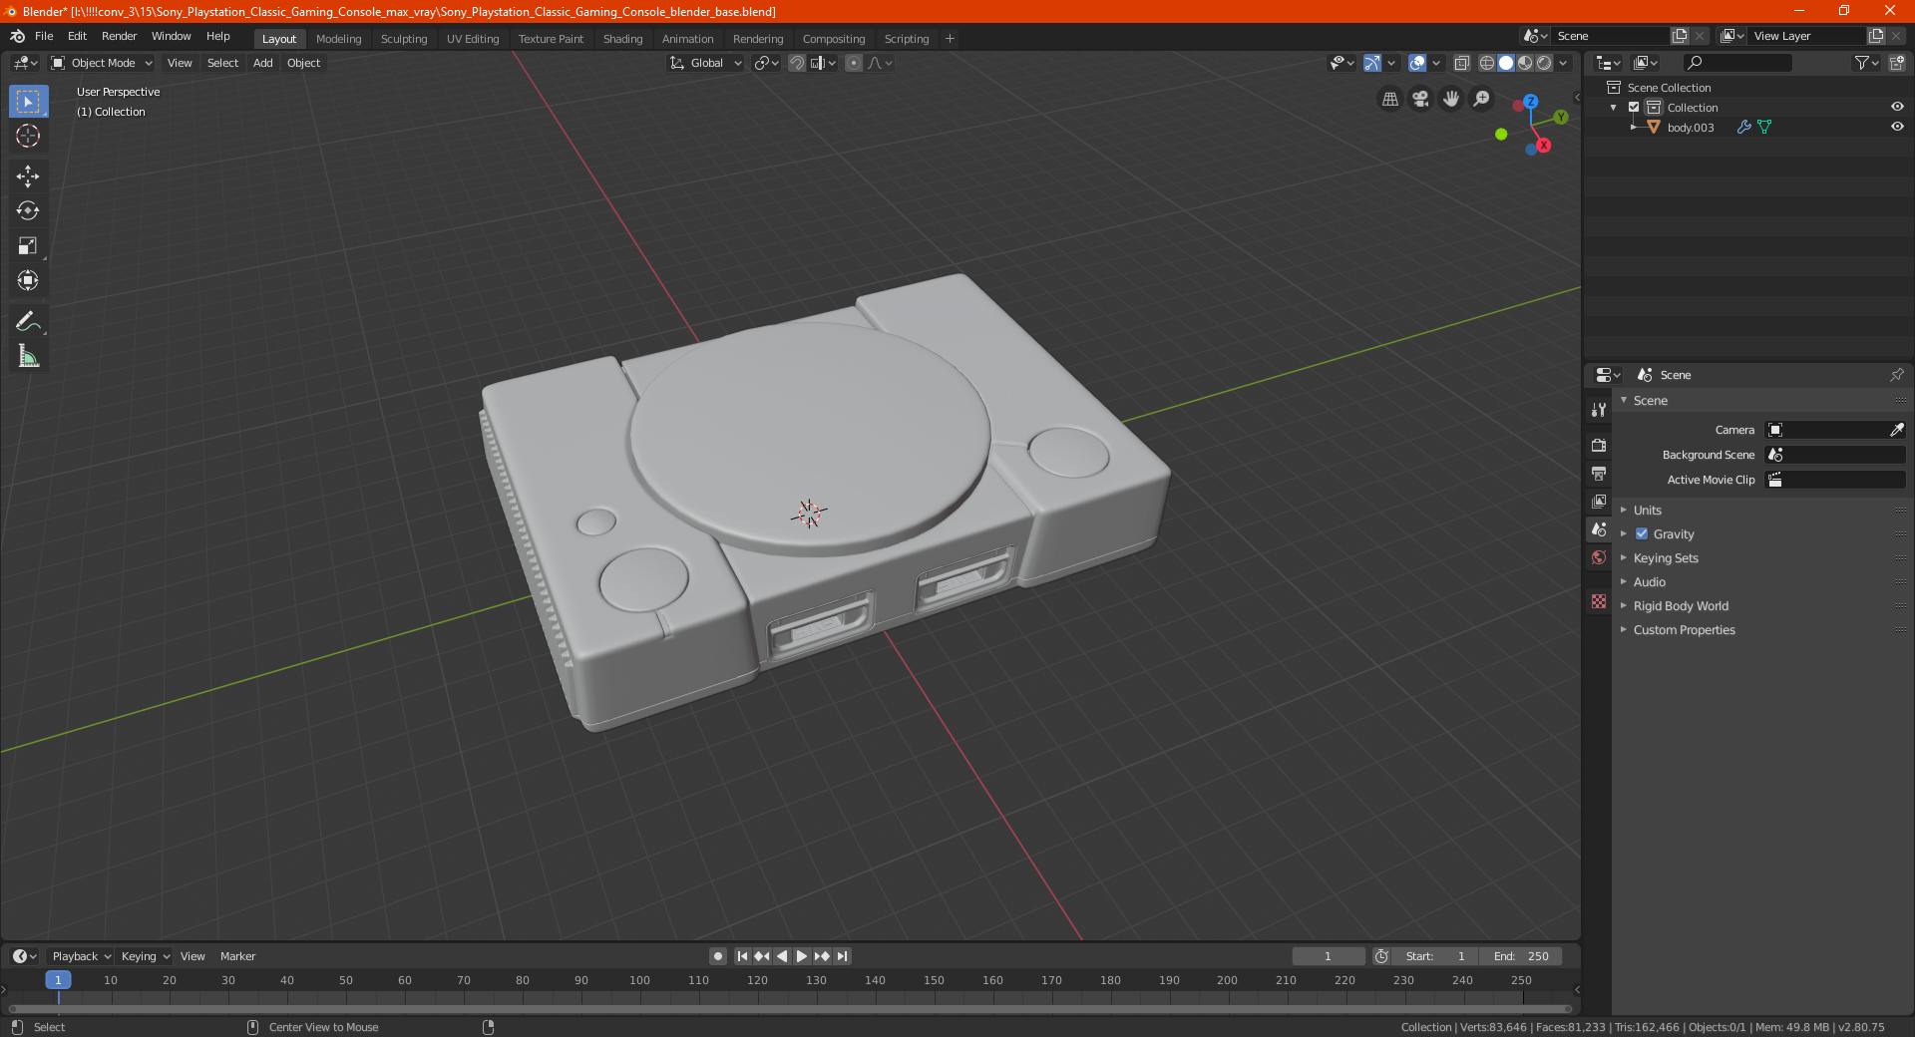Play the animation forward
The width and height of the screenshot is (1915, 1037).
click(801, 956)
